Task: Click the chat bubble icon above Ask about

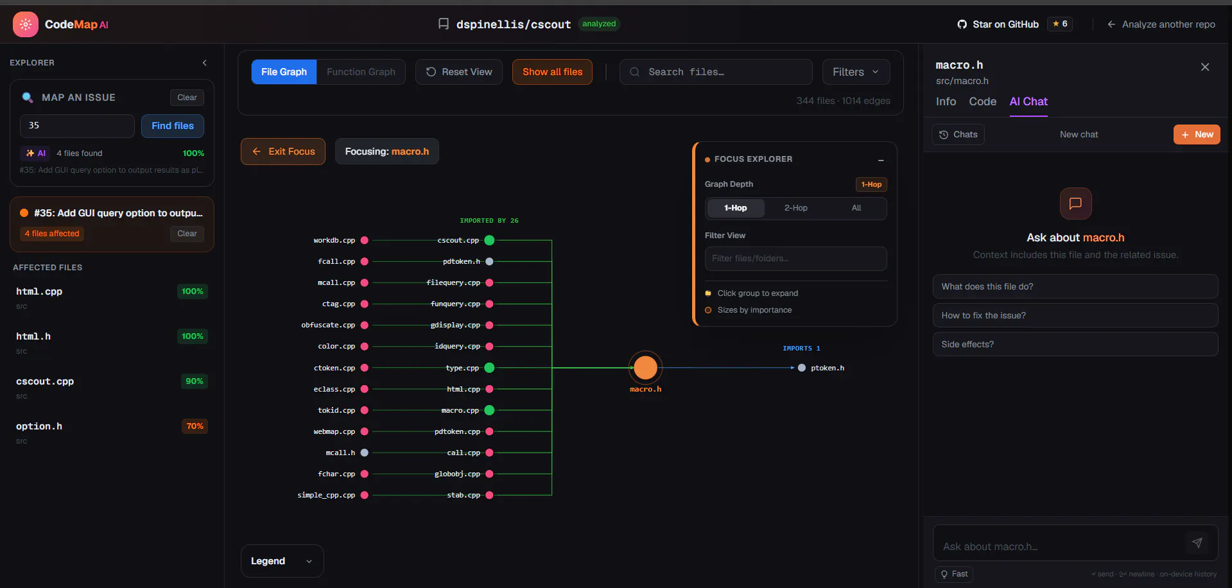Action: tap(1075, 203)
